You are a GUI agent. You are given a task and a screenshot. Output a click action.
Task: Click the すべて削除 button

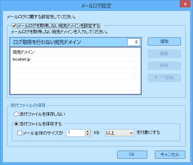(164, 78)
